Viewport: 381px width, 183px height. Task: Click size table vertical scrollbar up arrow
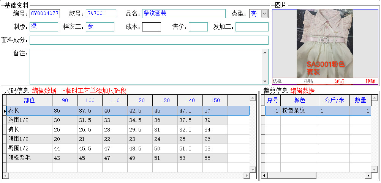tap(253, 98)
